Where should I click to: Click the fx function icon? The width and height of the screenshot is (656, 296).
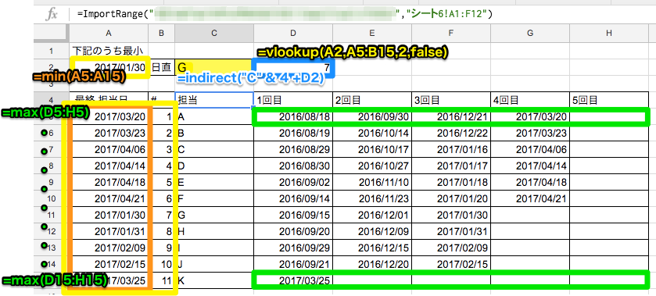click(x=51, y=14)
